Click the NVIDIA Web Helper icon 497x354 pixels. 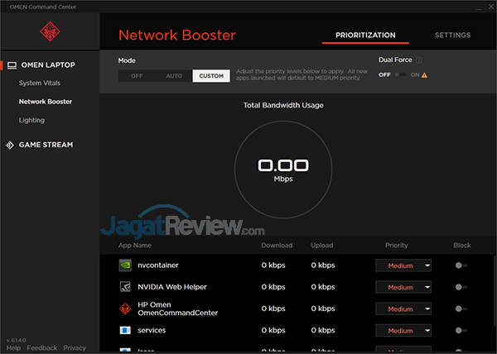125,287
